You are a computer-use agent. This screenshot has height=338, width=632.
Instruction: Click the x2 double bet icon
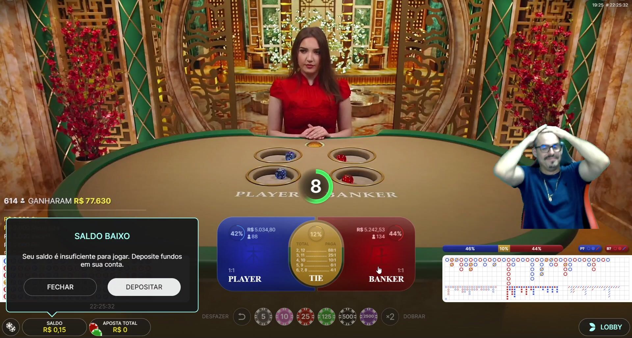tap(390, 317)
